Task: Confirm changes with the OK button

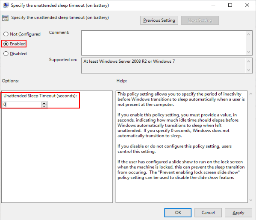Action: point(178,212)
